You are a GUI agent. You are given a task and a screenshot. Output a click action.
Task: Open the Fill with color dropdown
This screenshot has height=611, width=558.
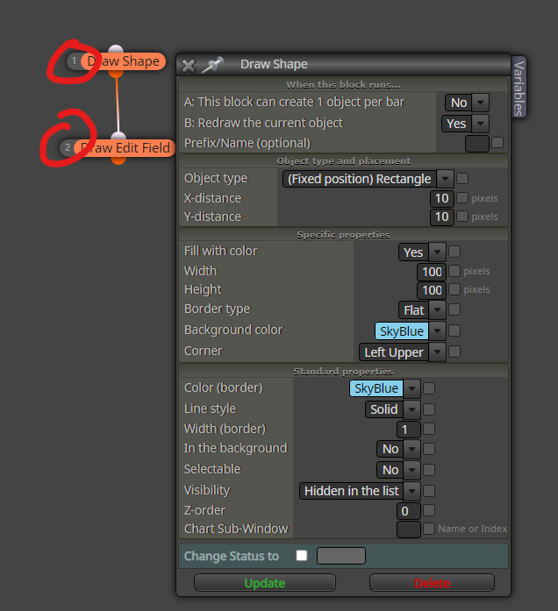coord(422,252)
